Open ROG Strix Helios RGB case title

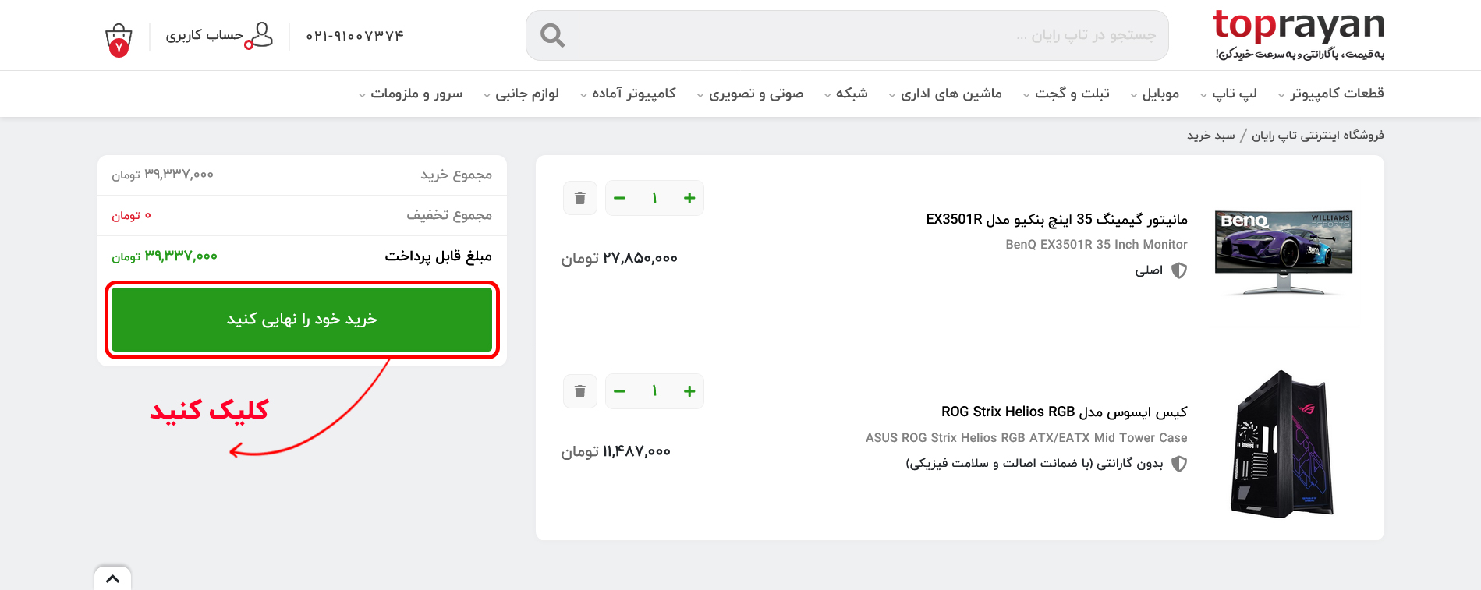(x=1065, y=412)
